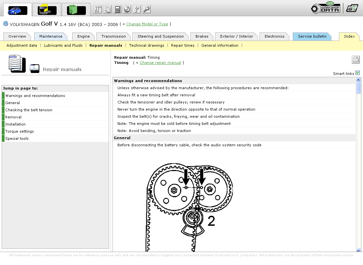Open General information submenu
Viewport: 363px width, 265px height.
click(220, 45)
